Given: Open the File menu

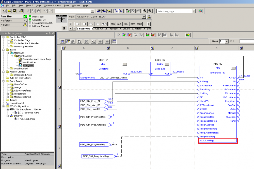Looking at the screenshot, I should (x=7, y=6).
